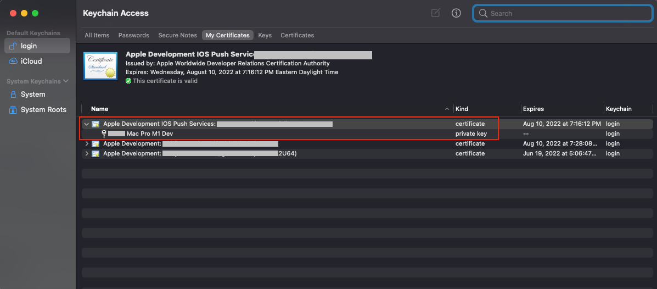Click the Keychain Access window title
657x289 pixels.
pyautogui.click(x=116, y=13)
